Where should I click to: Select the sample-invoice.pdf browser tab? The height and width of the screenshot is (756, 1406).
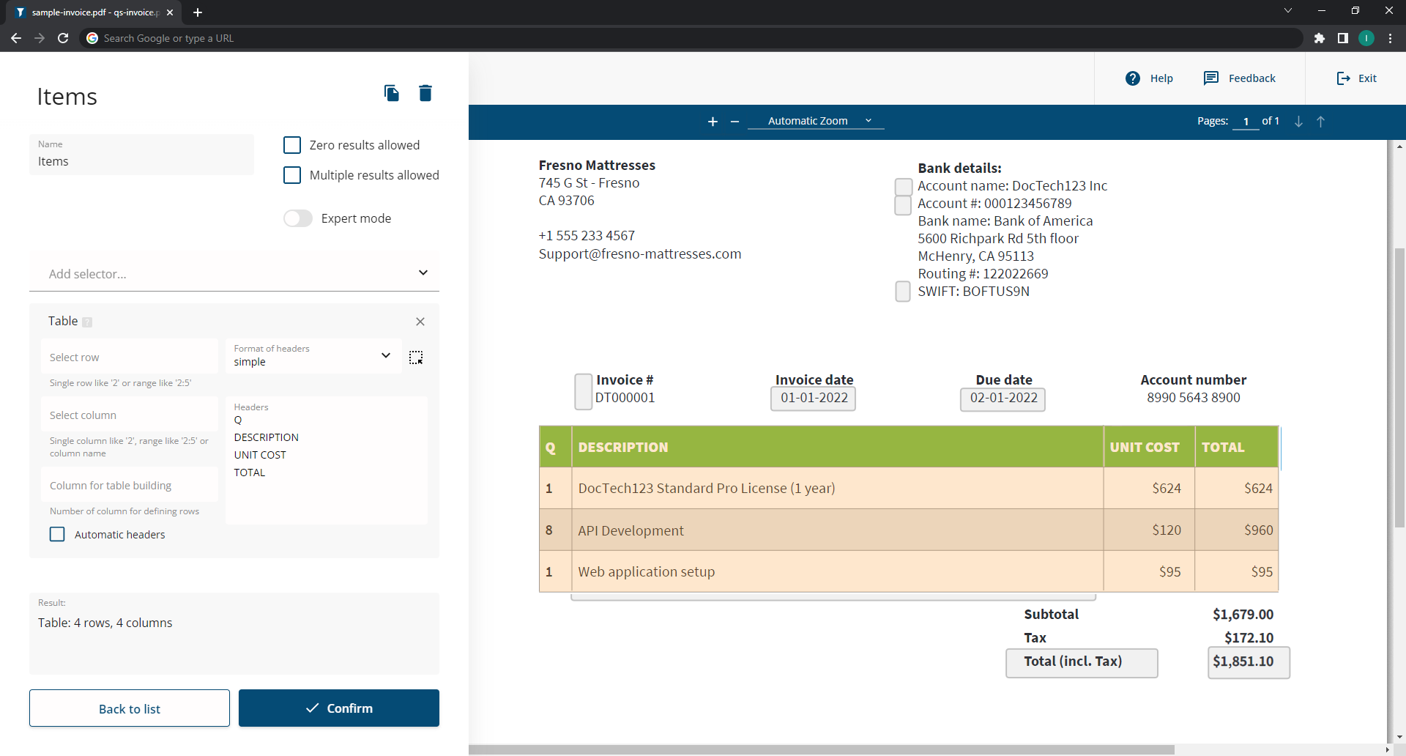(94, 12)
